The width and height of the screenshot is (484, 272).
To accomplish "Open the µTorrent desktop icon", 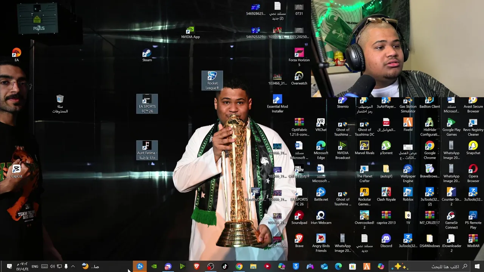I will pyautogui.click(x=386, y=148).
